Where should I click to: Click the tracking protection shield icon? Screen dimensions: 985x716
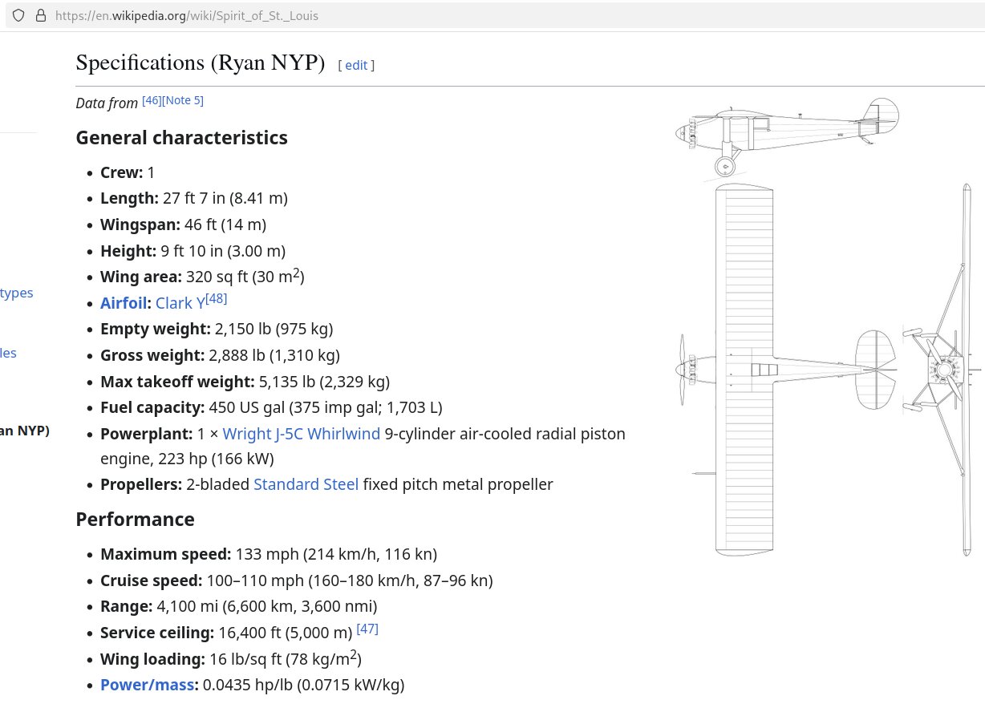pyautogui.click(x=18, y=15)
